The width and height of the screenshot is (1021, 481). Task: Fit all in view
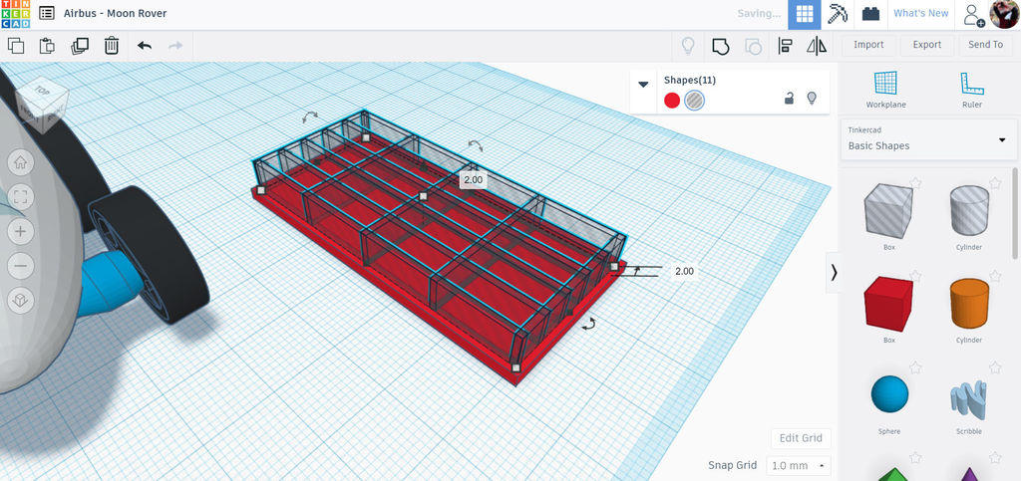(x=20, y=197)
